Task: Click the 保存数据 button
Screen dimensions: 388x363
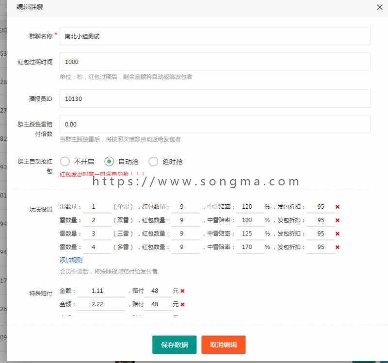Action: click(175, 345)
